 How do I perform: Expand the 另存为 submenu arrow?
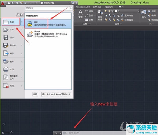click(x=22, y=45)
